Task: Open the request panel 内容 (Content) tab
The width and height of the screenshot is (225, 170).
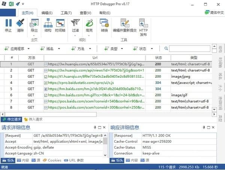Action: click(x=23, y=160)
